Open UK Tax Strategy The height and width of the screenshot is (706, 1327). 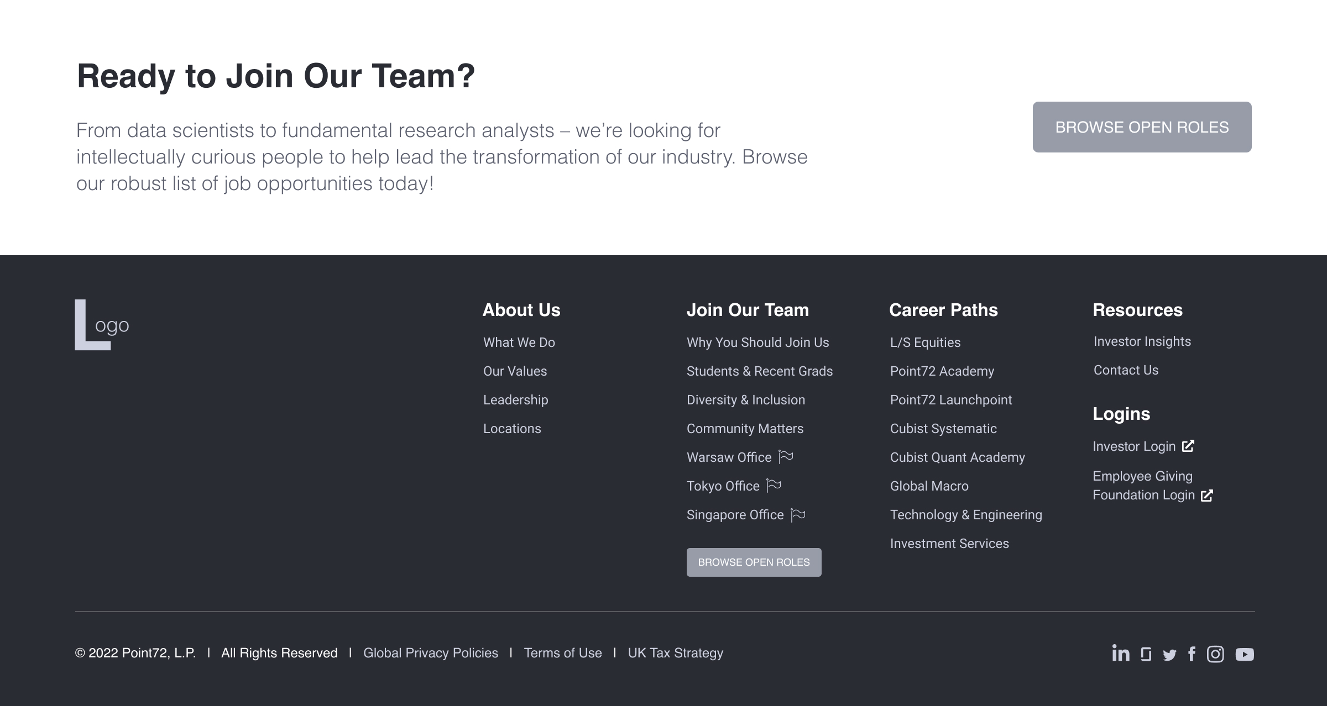tap(676, 653)
